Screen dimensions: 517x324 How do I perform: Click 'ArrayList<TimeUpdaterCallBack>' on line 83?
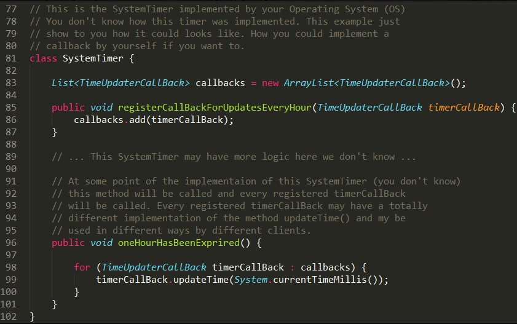[x=366, y=83]
